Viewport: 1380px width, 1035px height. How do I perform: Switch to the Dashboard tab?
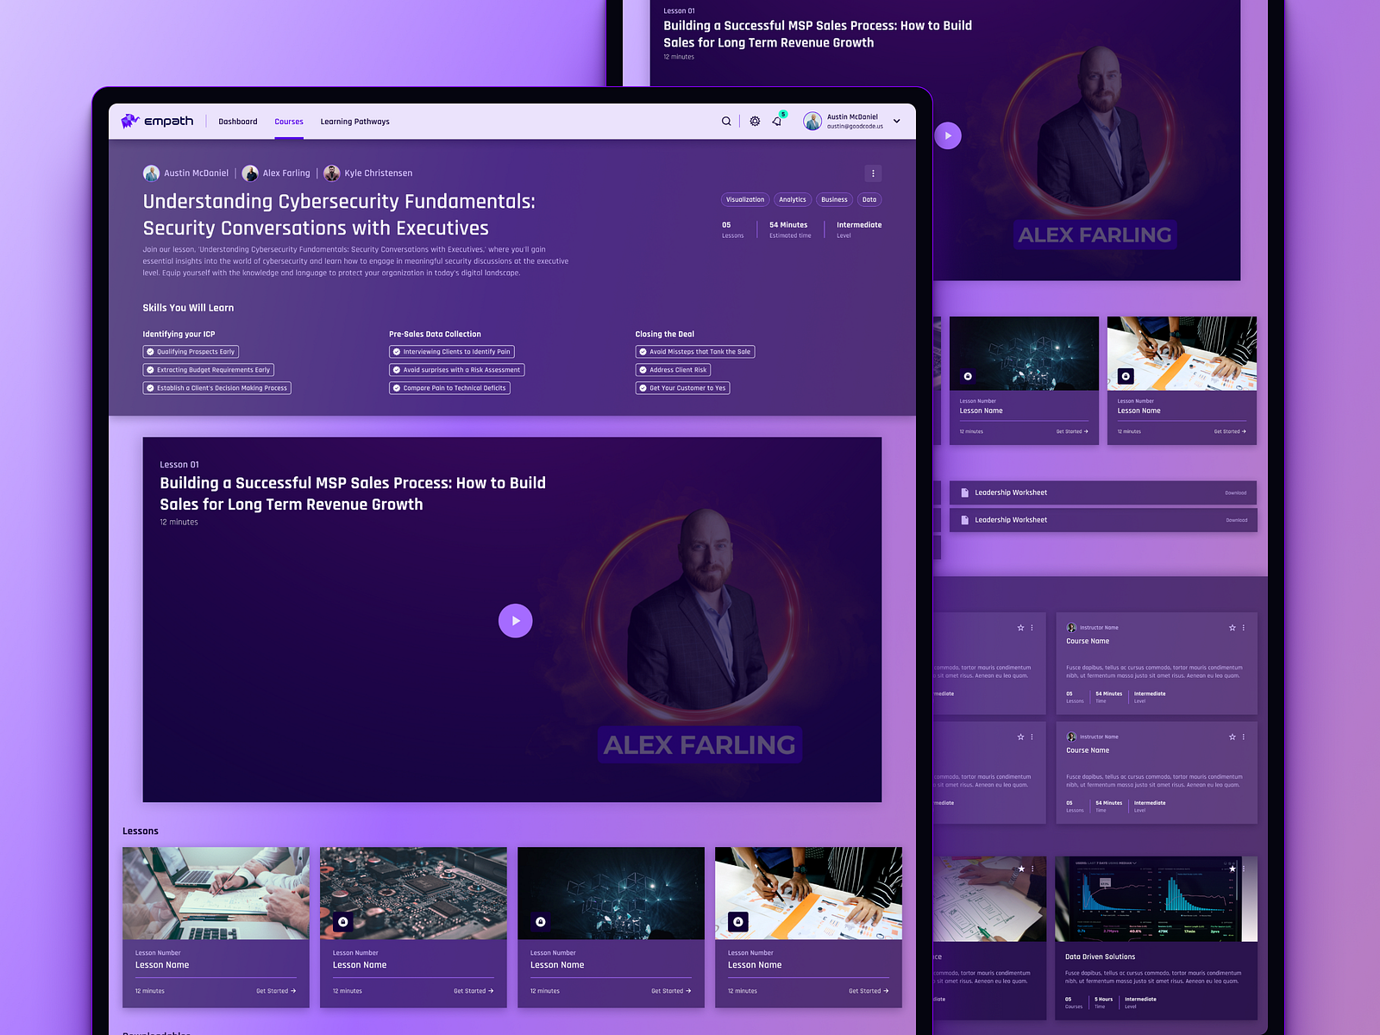(238, 122)
